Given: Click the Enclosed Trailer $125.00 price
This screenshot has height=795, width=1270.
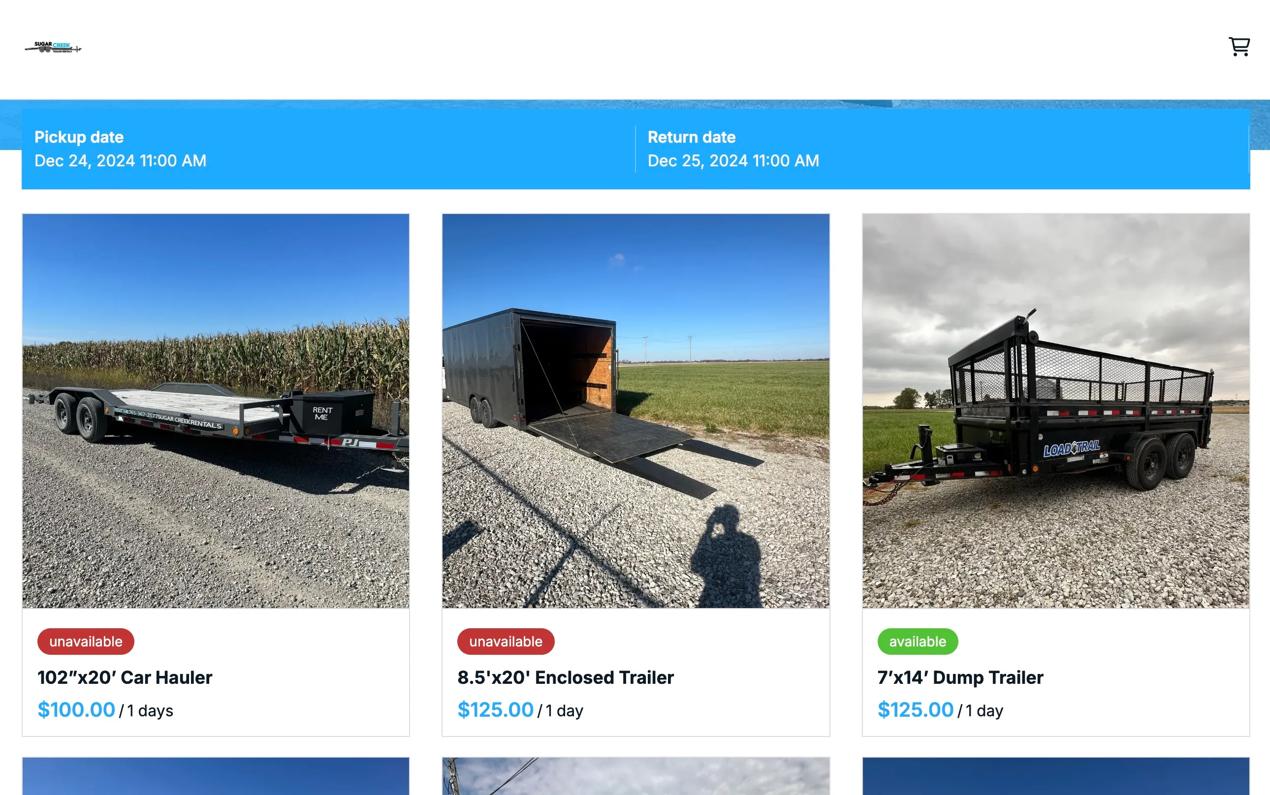Looking at the screenshot, I should pyautogui.click(x=496, y=710).
